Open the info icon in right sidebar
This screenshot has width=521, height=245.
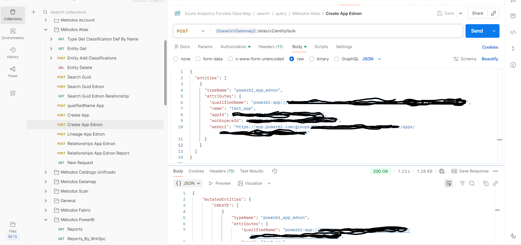tap(513, 65)
